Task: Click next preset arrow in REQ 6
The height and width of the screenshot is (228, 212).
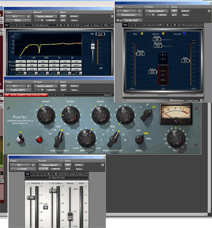Action: 68,25
